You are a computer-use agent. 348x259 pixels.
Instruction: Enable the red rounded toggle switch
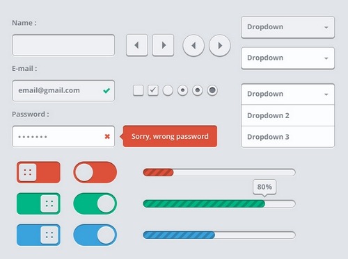click(95, 172)
